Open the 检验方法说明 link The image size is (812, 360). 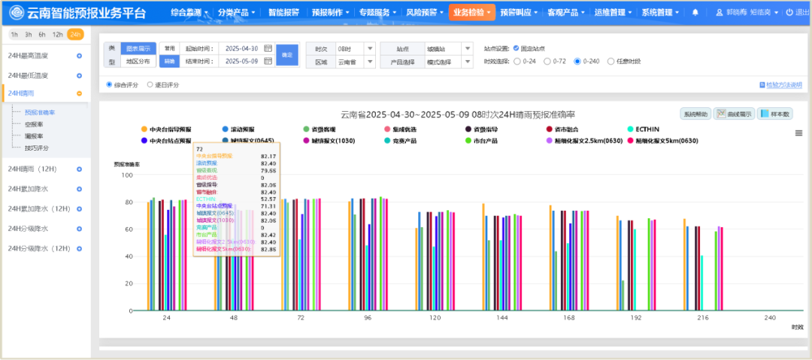(783, 85)
